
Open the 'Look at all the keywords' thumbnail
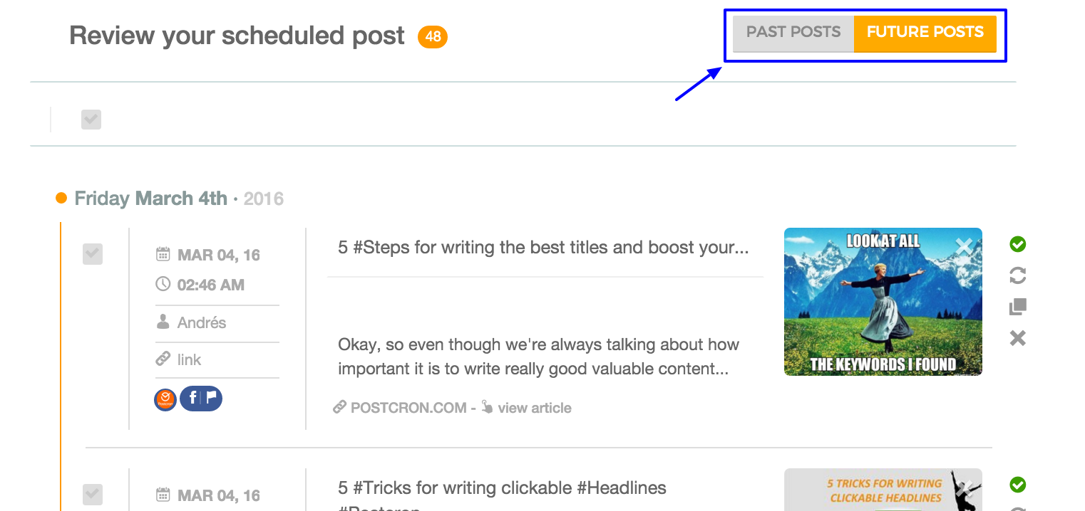coord(883,302)
